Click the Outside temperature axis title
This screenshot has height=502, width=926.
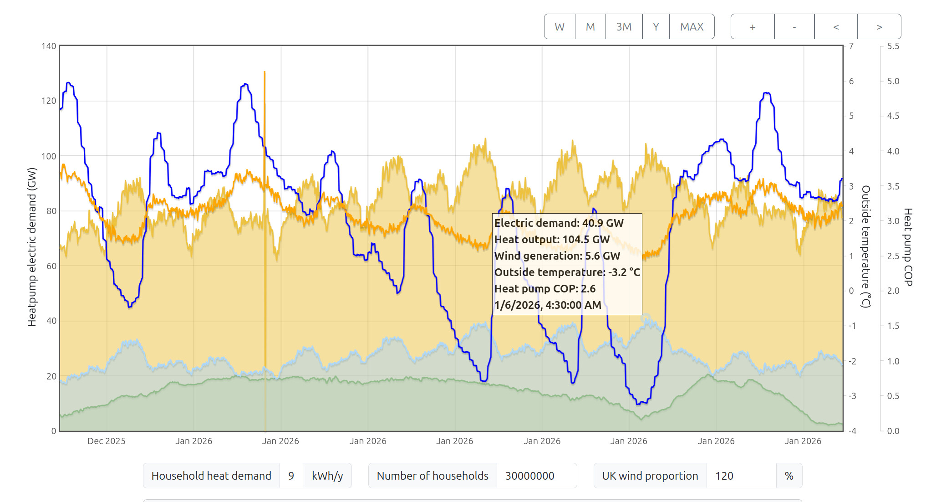[866, 246]
